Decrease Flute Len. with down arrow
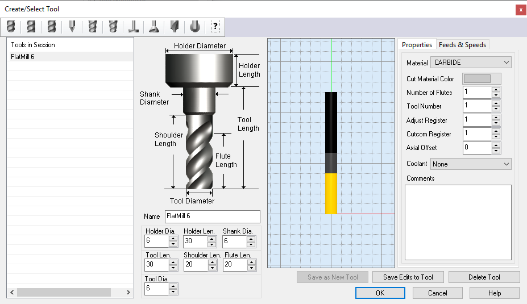Viewport: 527px width, 304px height. [251, 268]
